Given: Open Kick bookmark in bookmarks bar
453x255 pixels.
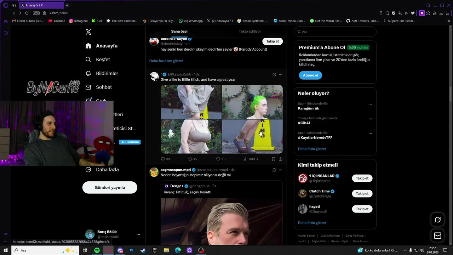Looking at the screenshot, I should (x=97, y=21).
